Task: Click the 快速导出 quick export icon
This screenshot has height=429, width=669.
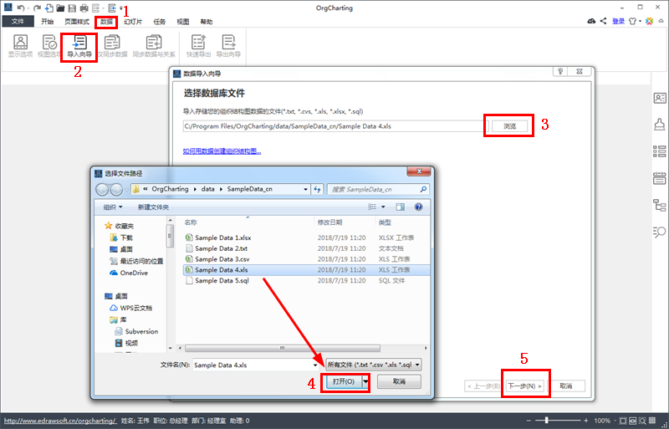Action: tap(199, 46)
